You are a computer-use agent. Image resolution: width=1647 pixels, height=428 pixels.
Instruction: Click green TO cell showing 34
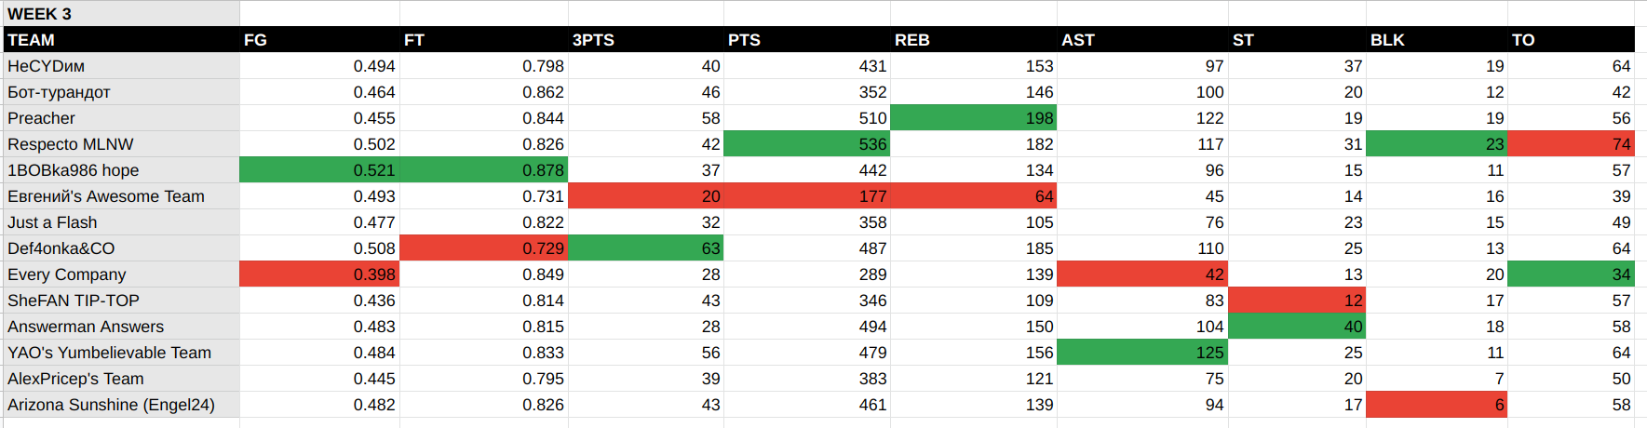coord(1572,274)
